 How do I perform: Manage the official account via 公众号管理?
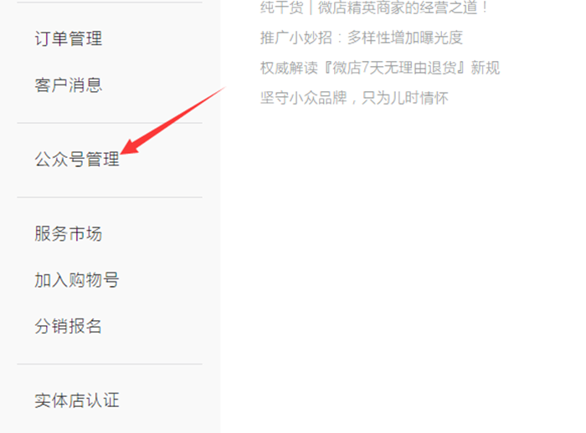tap(77, 159)
